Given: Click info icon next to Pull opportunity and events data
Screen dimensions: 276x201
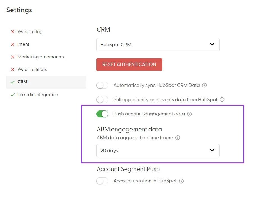Looking at the screenshot, I should click(222, 100).
